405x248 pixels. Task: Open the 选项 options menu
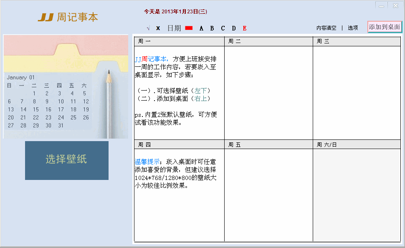[x=353, y=28]
